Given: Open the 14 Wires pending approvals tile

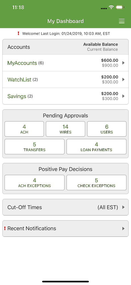Looking at the screenshot, I should pos(65,129).
